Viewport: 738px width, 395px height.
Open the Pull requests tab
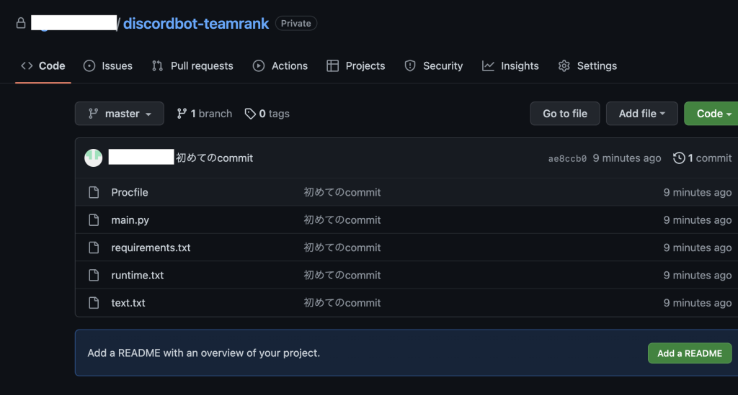[x=192, y=65]
